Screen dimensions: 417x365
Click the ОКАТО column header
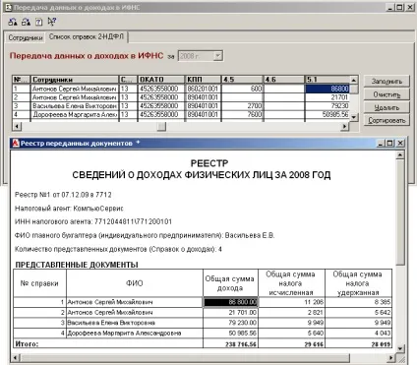coord(161,80)
